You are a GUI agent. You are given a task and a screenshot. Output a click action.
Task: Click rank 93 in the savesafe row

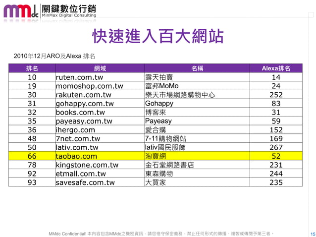pos(32,182)
